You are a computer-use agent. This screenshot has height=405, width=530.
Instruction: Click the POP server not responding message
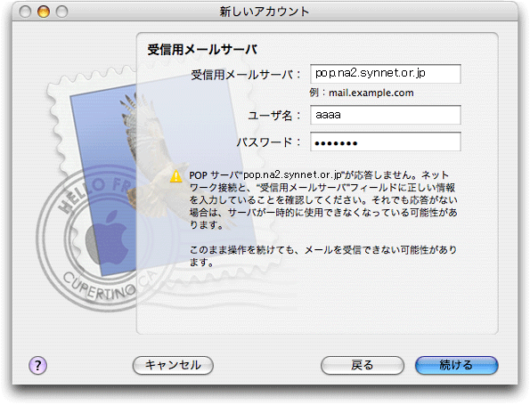[322, 199]
